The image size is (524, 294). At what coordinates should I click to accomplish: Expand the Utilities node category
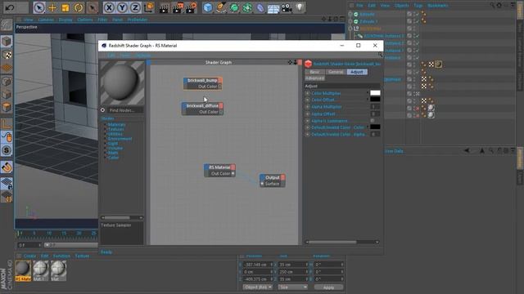tap(115, 134)
